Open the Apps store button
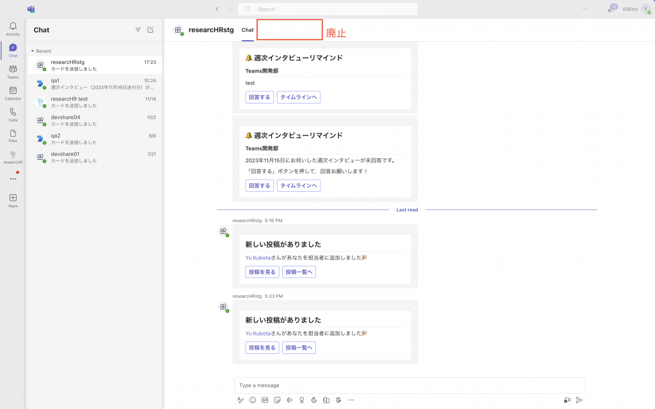655x409 pixels. (x=13, y=201)
